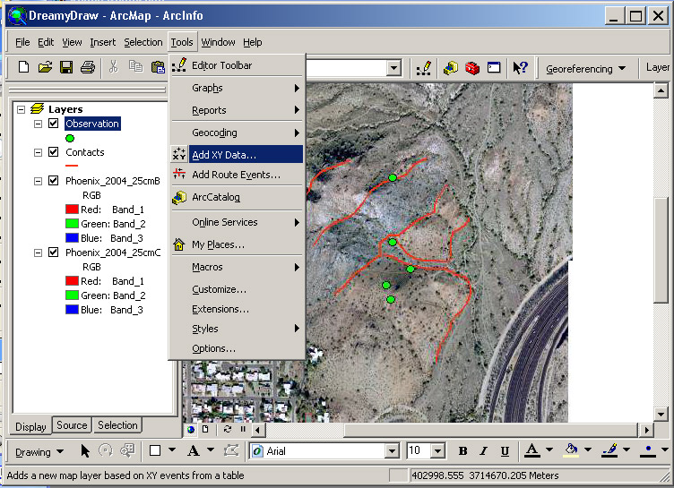The height and width of the screenshot is (488, 674).
Task: Toggle Phoenix_2004_25cmB layer visibility checkbox
Action: coord(53,180)
